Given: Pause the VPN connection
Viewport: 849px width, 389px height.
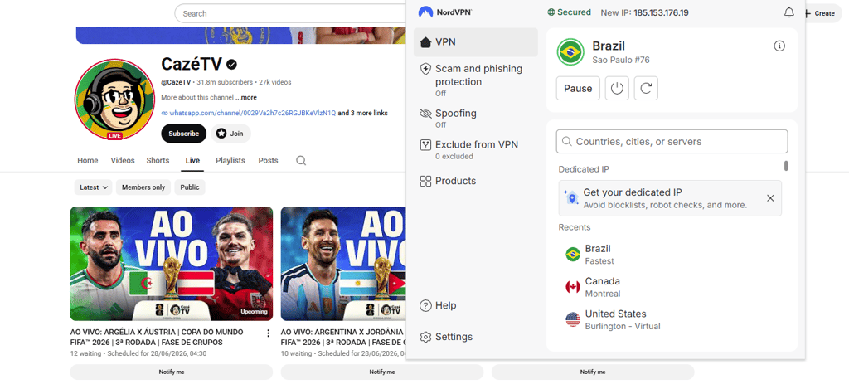Looking at the screenshot, I should click(x=578, y=88).
